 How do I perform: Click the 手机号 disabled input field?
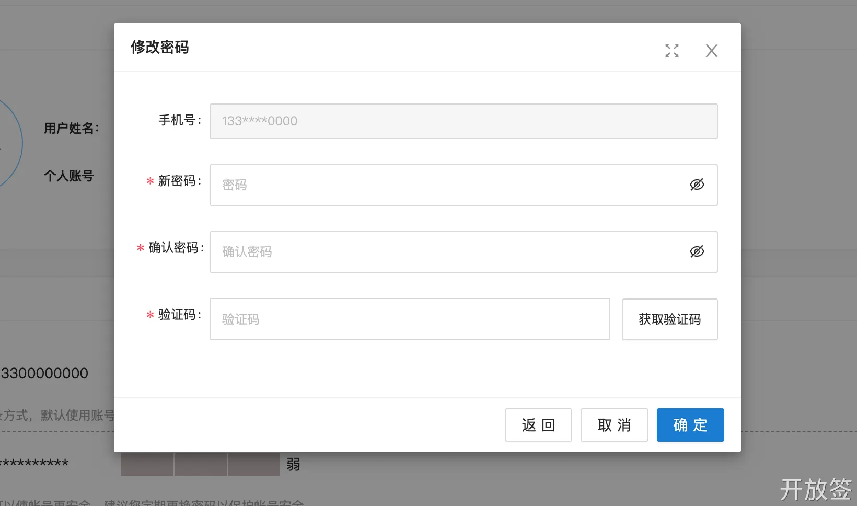pos(464,121)
